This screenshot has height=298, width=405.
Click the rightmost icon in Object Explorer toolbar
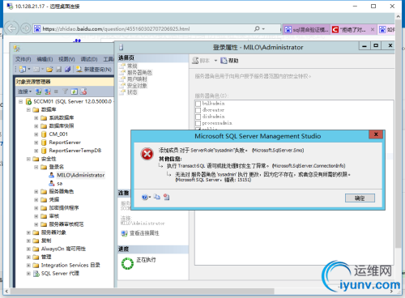click(x=83, y=92)
